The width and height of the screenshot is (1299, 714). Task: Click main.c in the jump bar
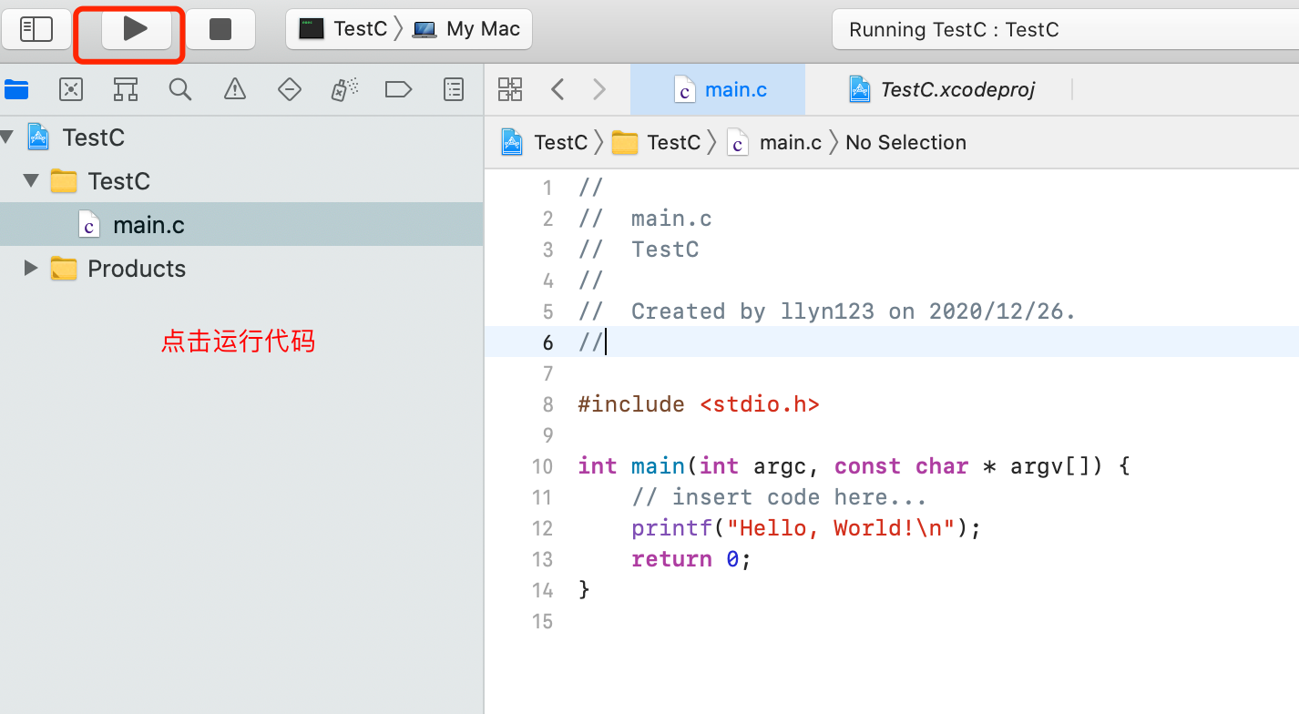click(x=775, y=142)
